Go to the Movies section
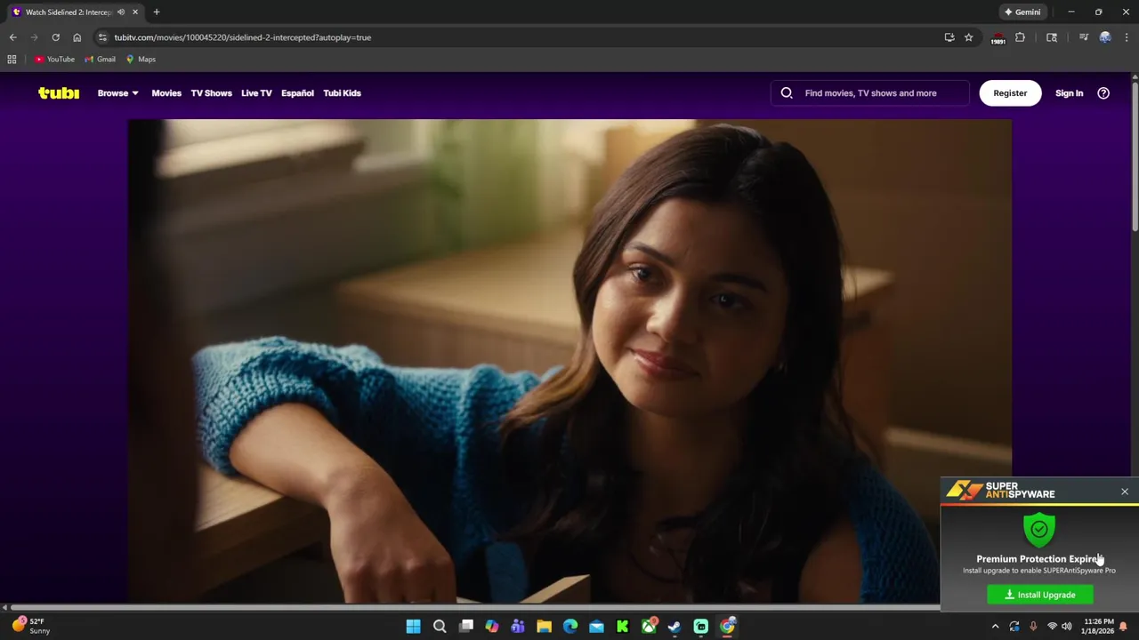The height and width of the screenshot is (640, 1139). tap(166, 92)
